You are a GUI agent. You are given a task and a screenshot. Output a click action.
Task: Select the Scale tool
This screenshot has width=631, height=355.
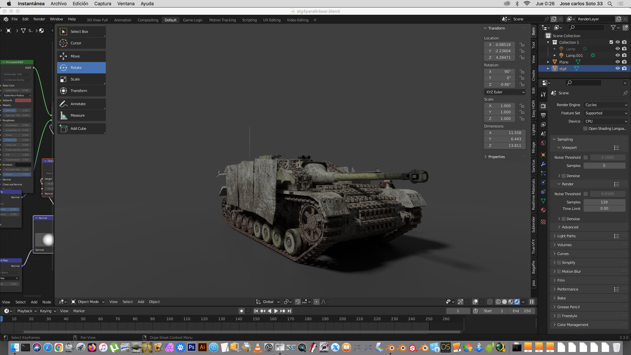[x=81, y=79]
